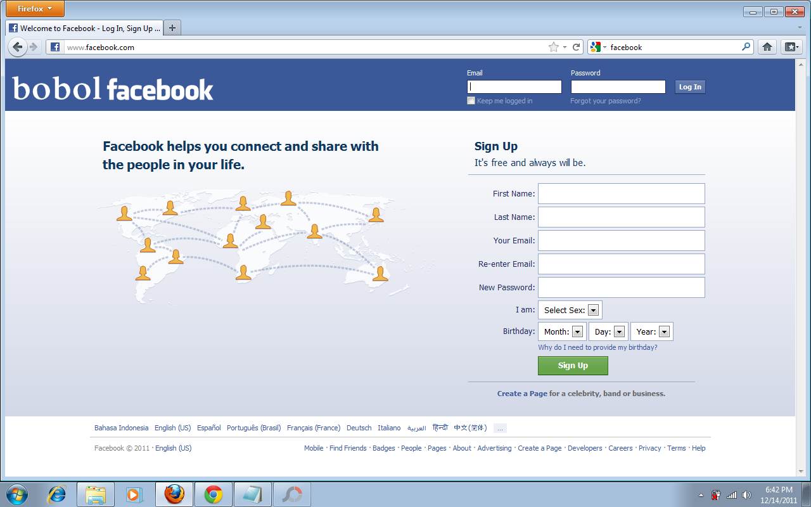Open Windows Media Player from taskbar
The image size is (811, 507).
coord(134,494)
